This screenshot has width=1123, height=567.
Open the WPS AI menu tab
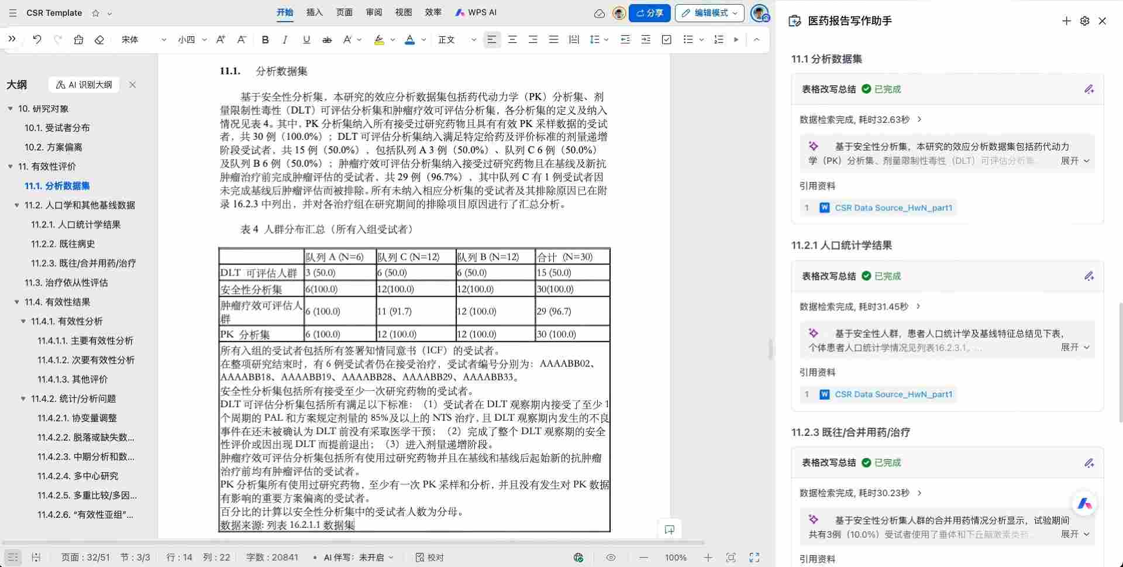click(x=477, y=12)
